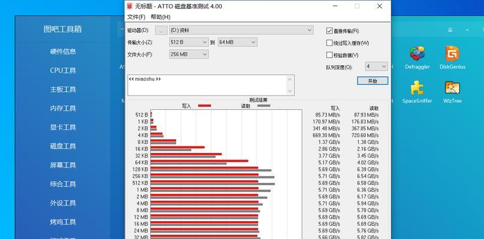Viewport: 484px width, 239px height.
Task: Click the 720.60 MB/s read value
Action: click(x=365, y=135)
